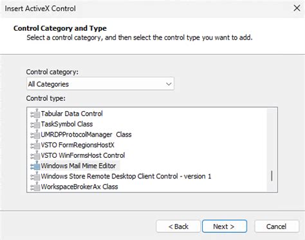Click the VSTO WinFormsHost Control icon

coord(35,155)
